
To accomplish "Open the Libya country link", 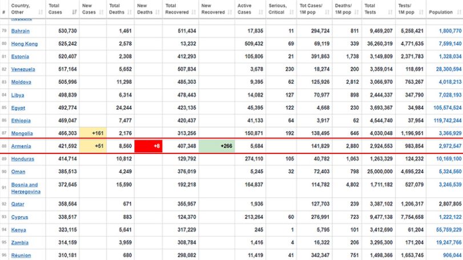I will [x=18, y=95].
